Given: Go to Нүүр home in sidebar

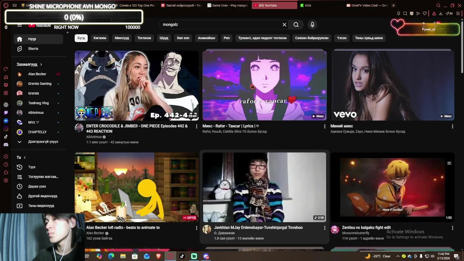Looking at the screenshot, I should point(38,39).
